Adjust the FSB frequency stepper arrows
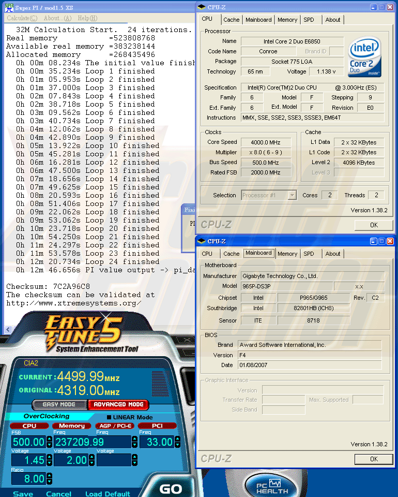The height and width of the screenshot is (497, 398). pos(49,442)
